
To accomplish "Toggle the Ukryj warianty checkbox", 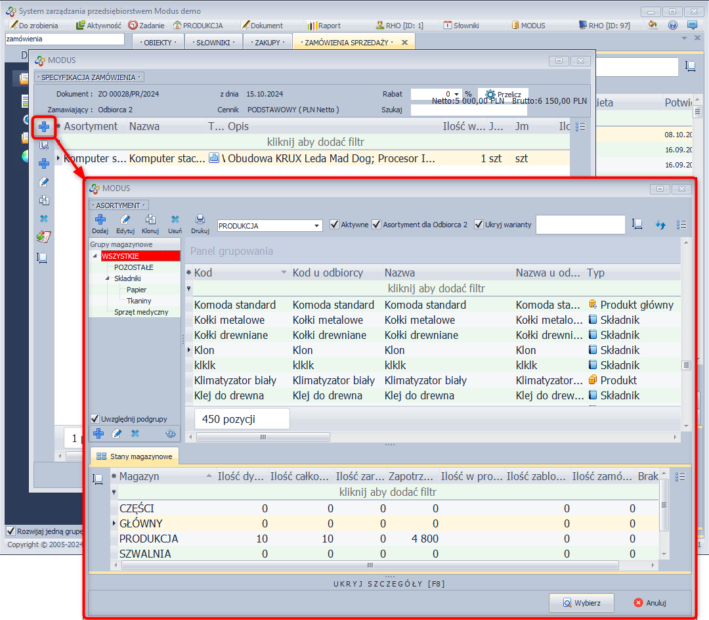I will [479, 225].
